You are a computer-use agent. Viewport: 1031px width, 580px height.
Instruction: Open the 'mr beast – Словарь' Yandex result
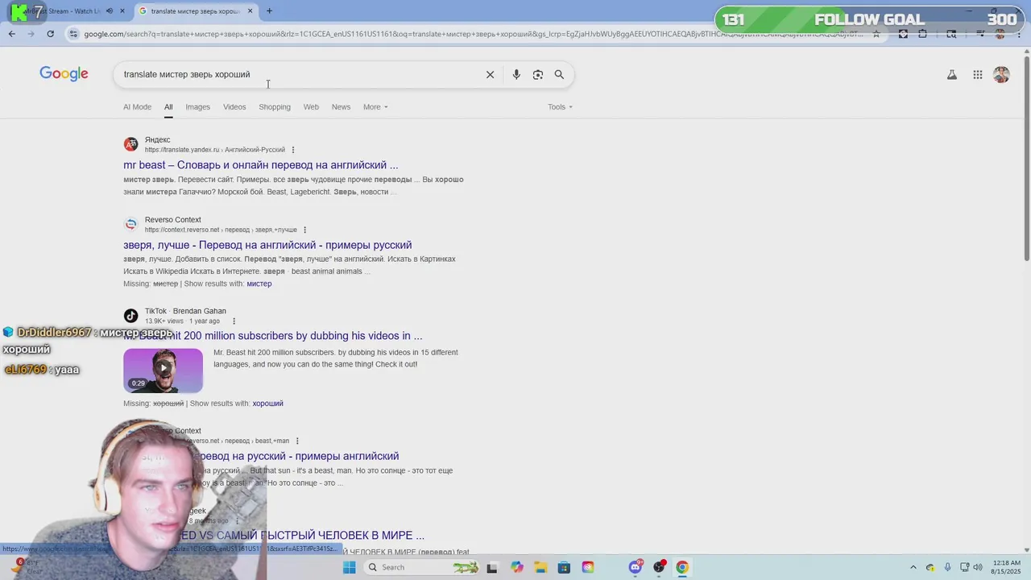pyautogui.click(x=260, y=165)
